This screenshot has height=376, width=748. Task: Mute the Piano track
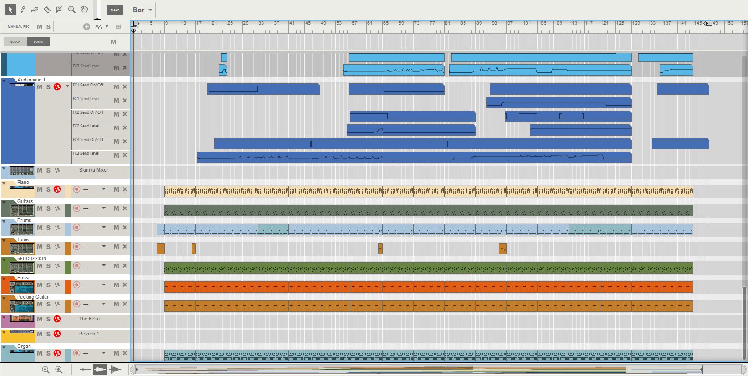(40, 189)
